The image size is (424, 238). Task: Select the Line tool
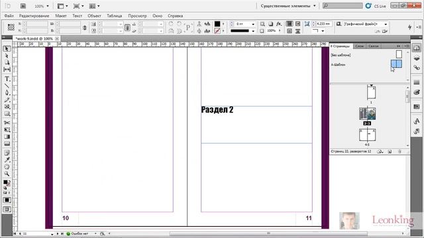tap(7, 86)
